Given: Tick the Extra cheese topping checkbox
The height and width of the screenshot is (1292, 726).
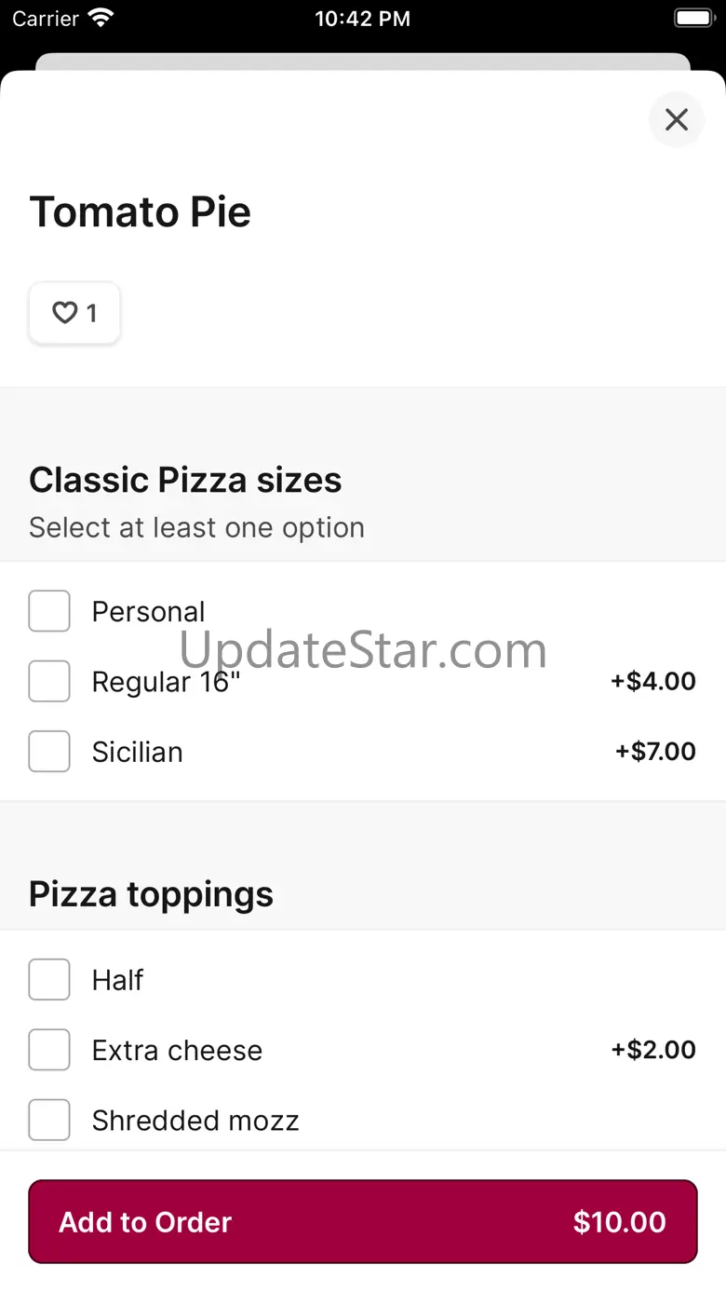Looking at the screenshot, I should click(49, 1050).
